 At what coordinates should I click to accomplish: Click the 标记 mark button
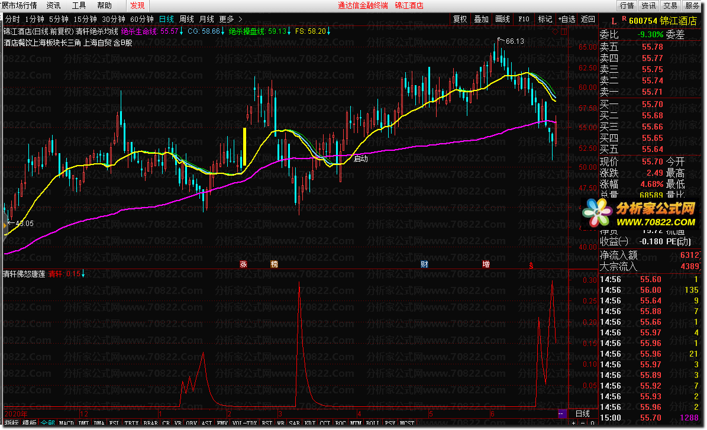(x=545, y=19)
